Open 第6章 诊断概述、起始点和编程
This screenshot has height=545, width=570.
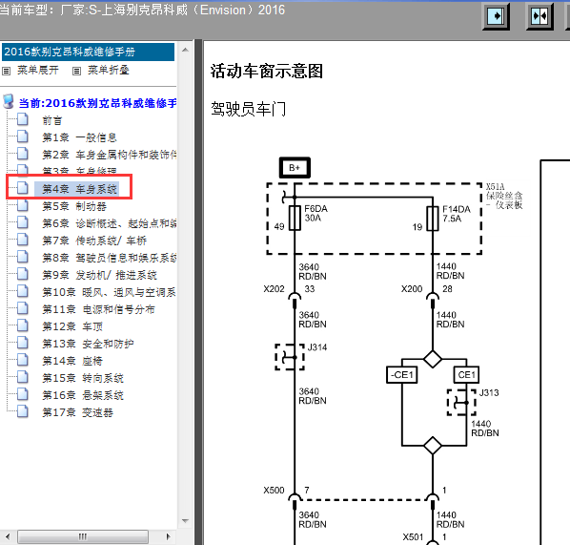pyautogui.click(x=110, y=223)
